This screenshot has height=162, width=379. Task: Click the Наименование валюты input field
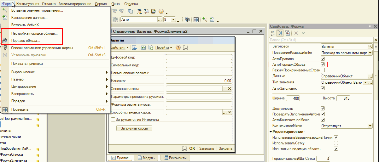[x=199, y=73]
